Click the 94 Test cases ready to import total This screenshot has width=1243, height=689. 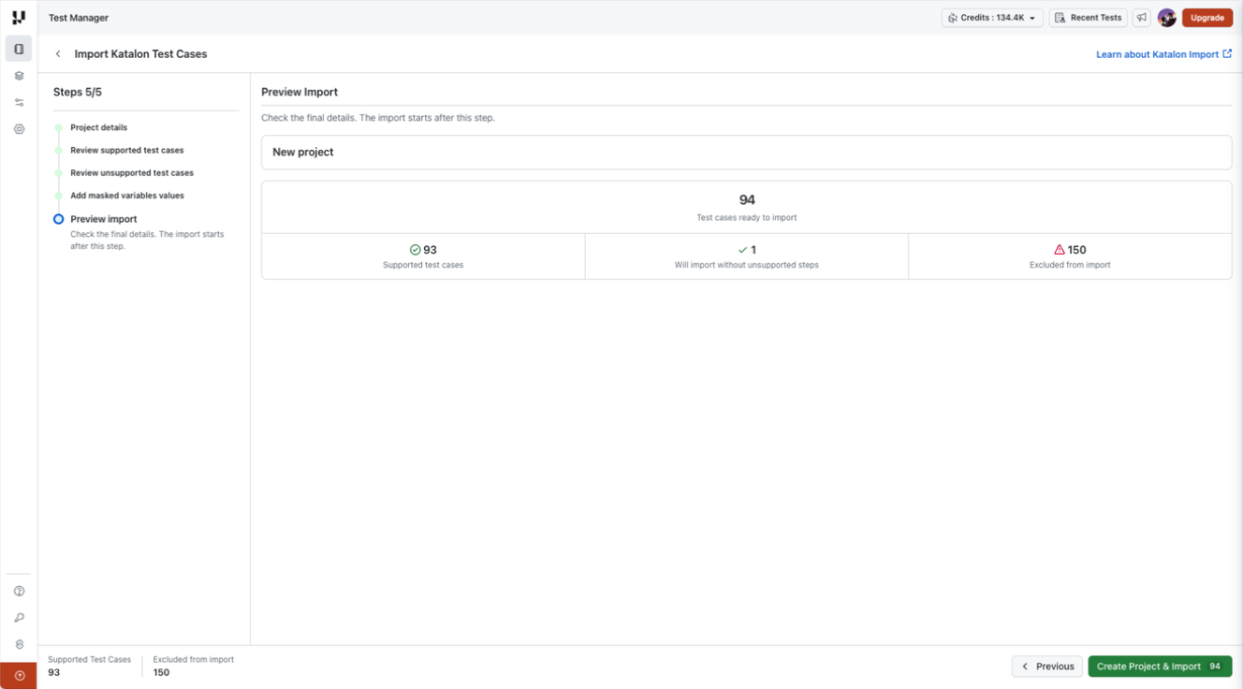(747, 207)
